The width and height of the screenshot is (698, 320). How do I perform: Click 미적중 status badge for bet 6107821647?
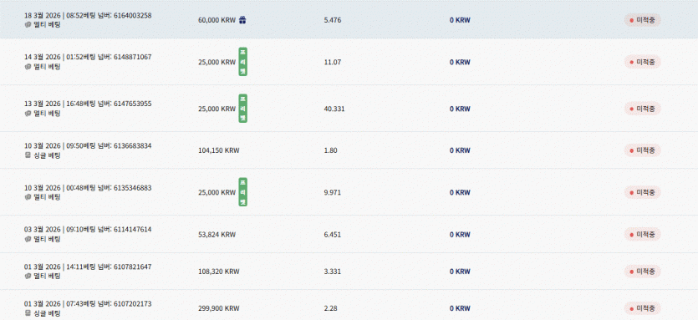pos(642,271)
